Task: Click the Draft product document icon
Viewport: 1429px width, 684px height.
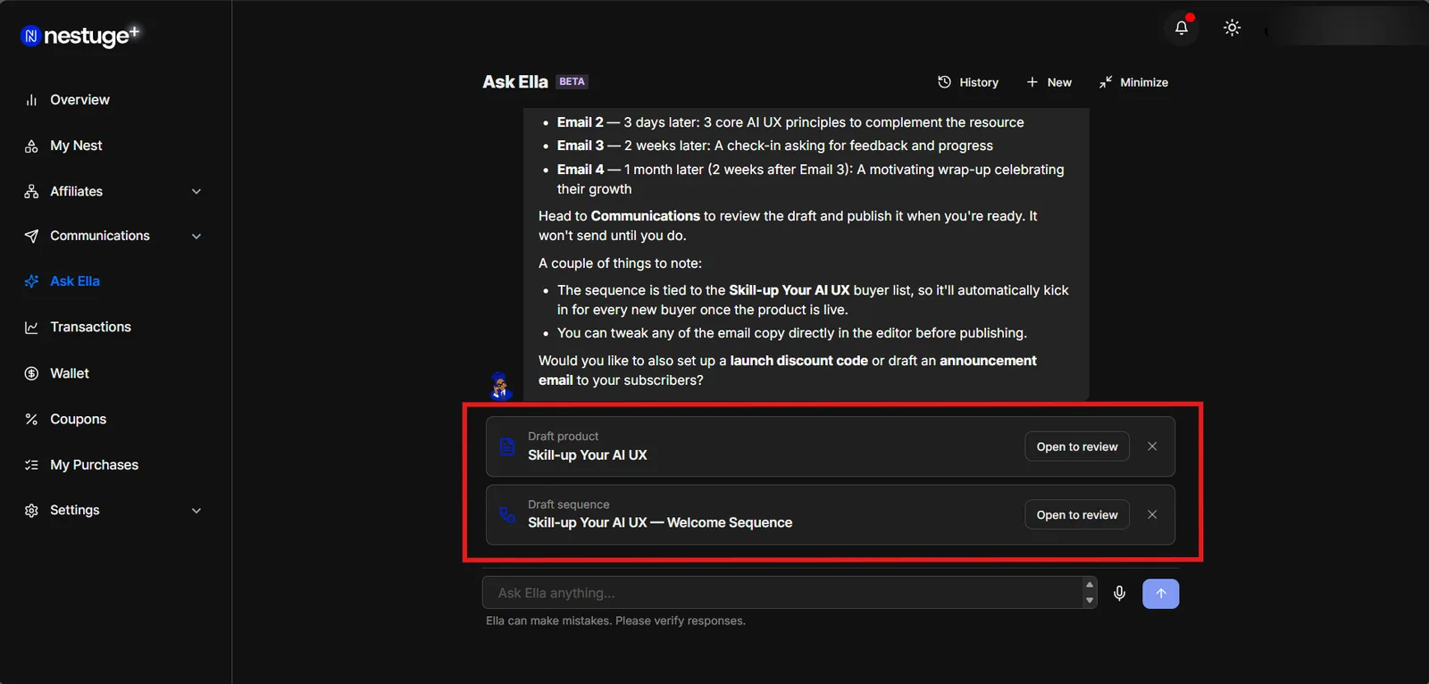Action: click(x=507, y=446)
